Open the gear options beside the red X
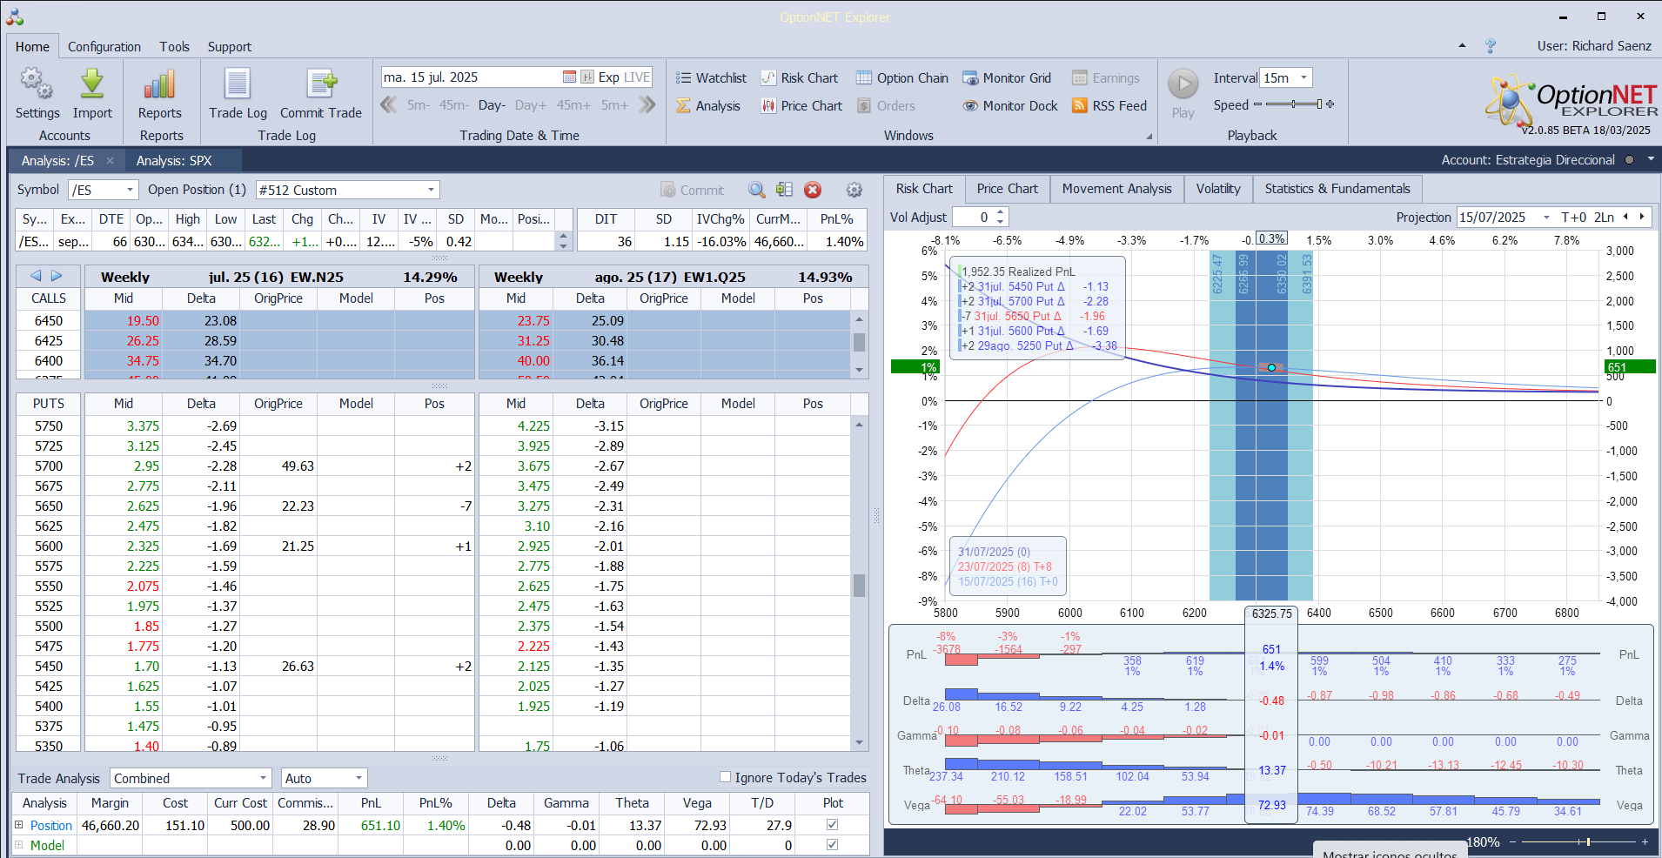The width and height of the screenshot is (1662, 858). [854, 190]
